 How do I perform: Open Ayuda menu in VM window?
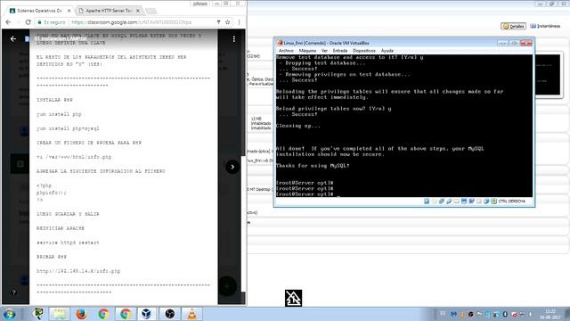[x=387, y=51]
